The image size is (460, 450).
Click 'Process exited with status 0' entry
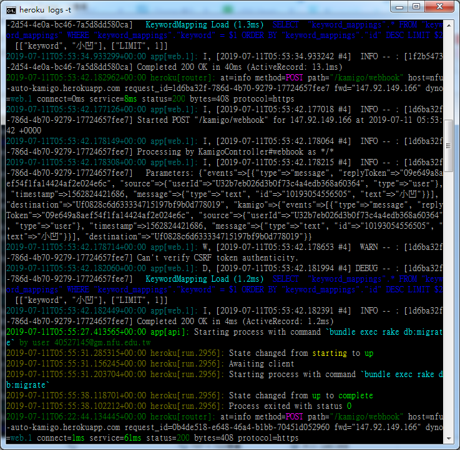point(290,406)
